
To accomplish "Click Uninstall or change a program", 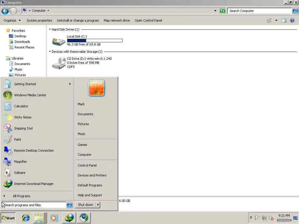I will tap(78, 20).
